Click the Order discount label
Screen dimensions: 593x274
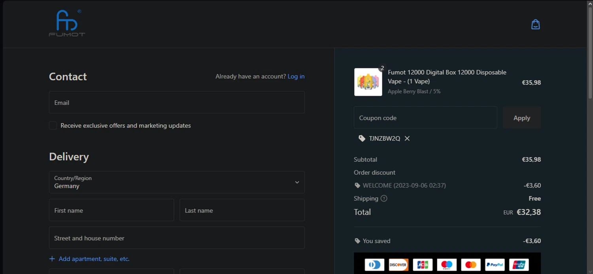(374, 172)
